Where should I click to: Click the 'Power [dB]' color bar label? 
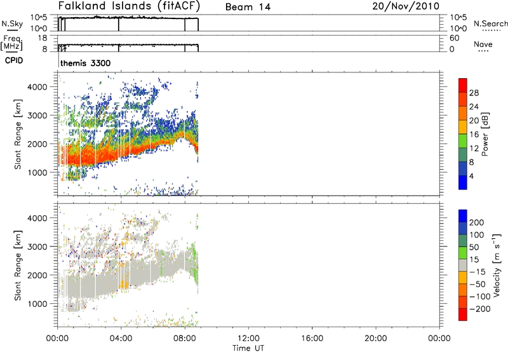tap(485, 134)
